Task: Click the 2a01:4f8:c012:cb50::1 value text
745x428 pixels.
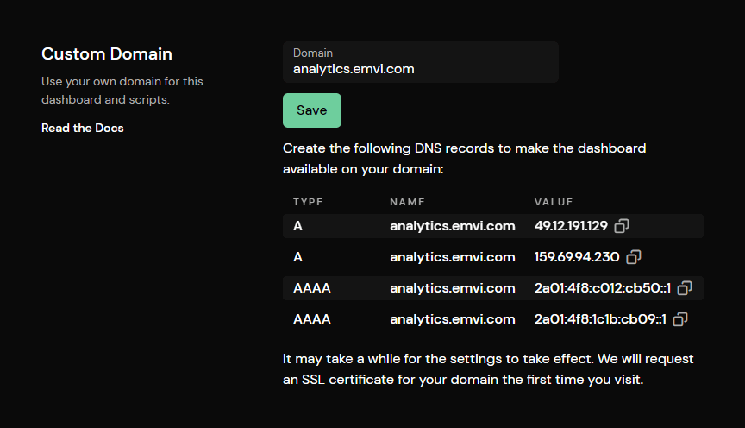Action: 603,288
